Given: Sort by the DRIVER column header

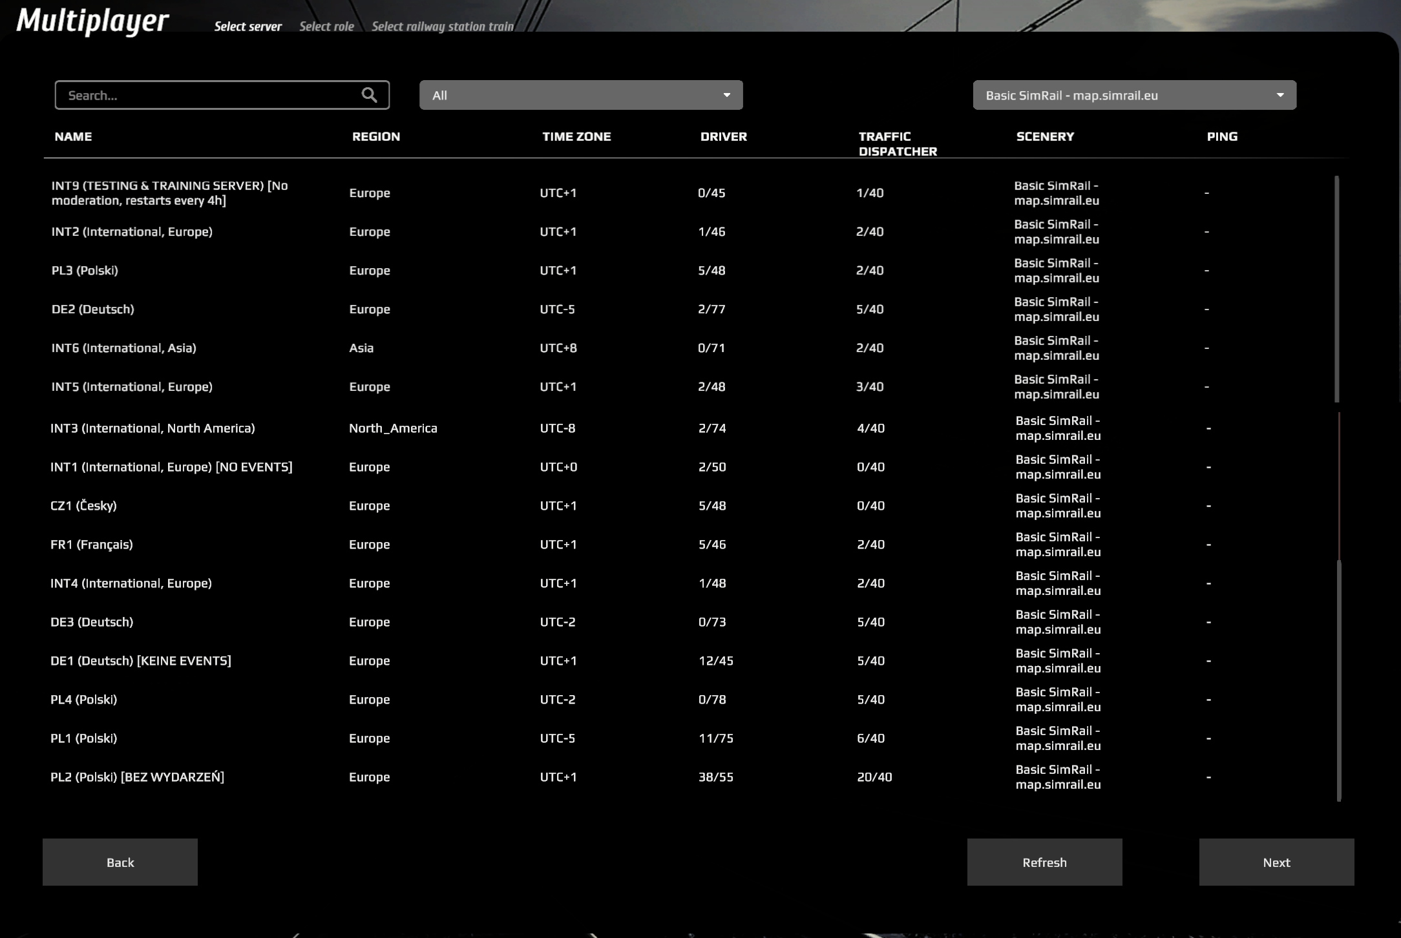Looking at the screenshot, I should click(x=723, y=136).
